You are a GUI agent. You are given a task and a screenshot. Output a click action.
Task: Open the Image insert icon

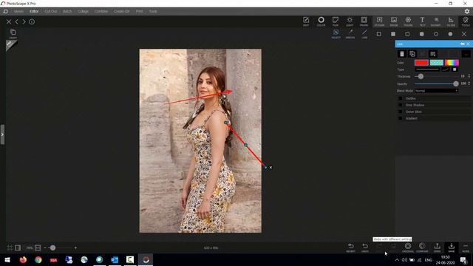pyautogui.click(x=394, y=21)
